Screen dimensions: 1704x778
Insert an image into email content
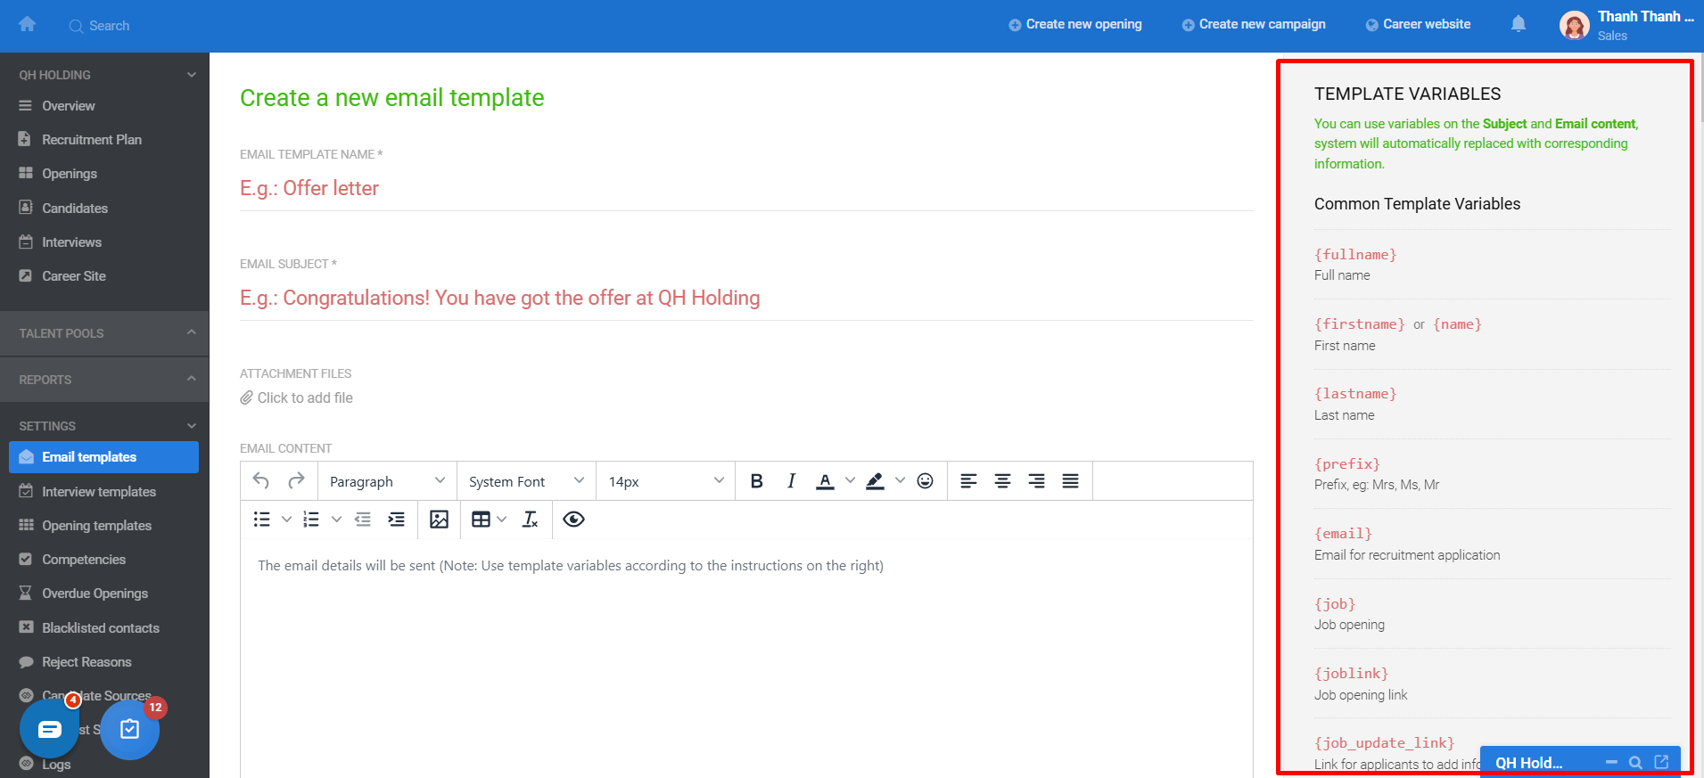coord(439,520)
